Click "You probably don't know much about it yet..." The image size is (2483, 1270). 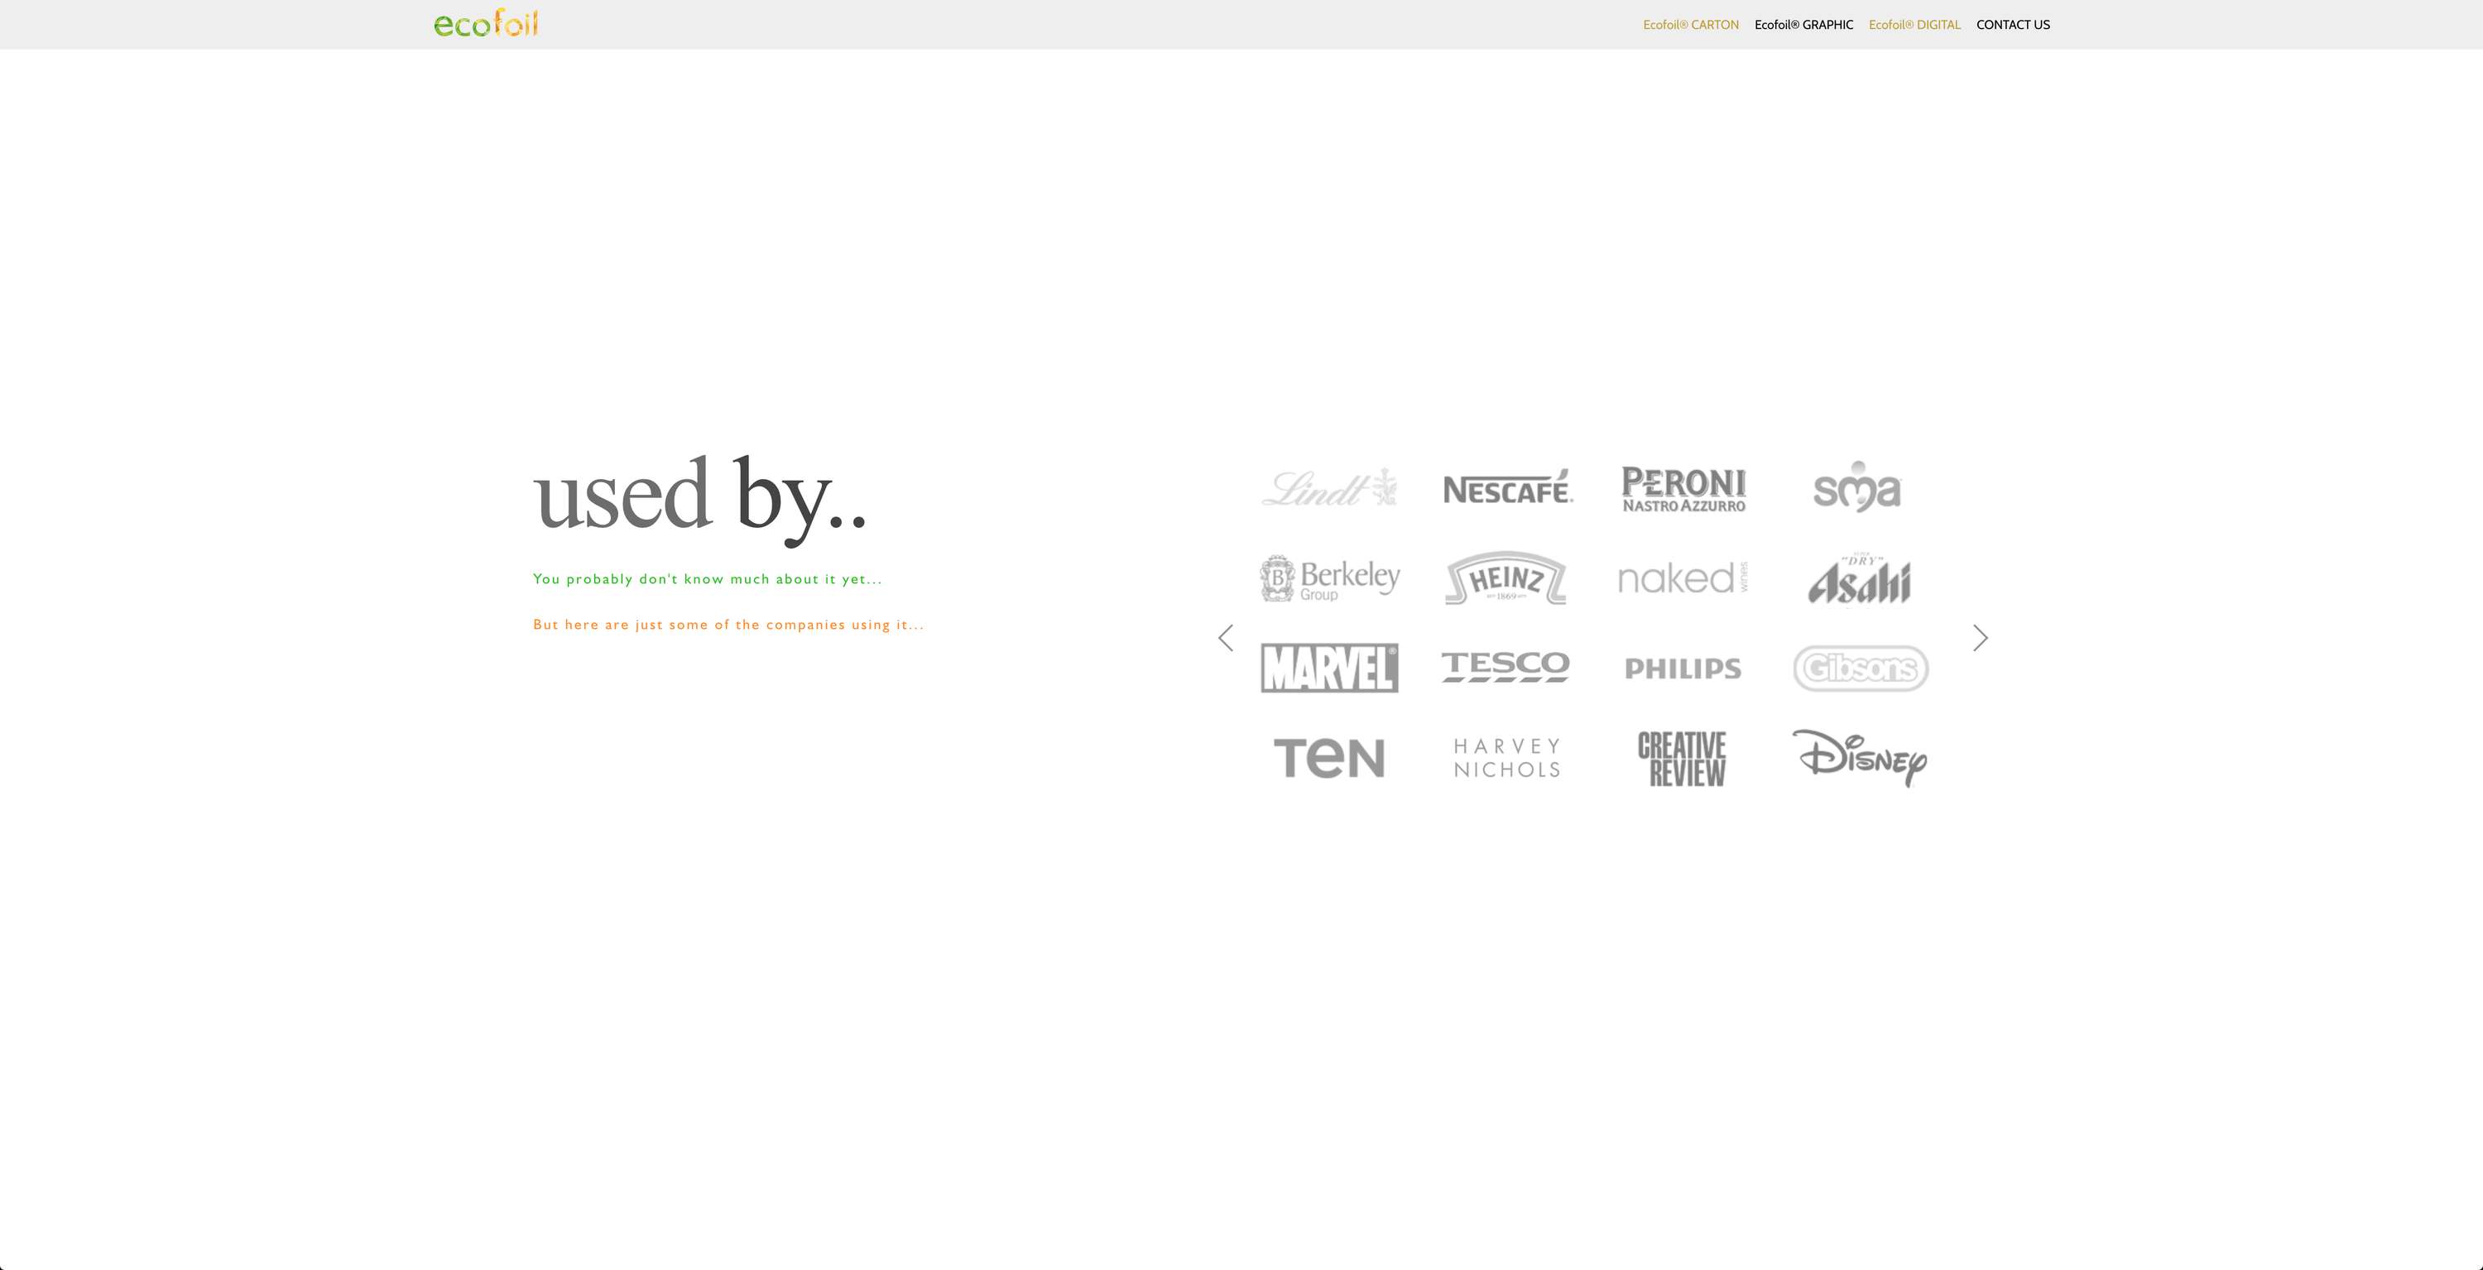coord(708,579)
